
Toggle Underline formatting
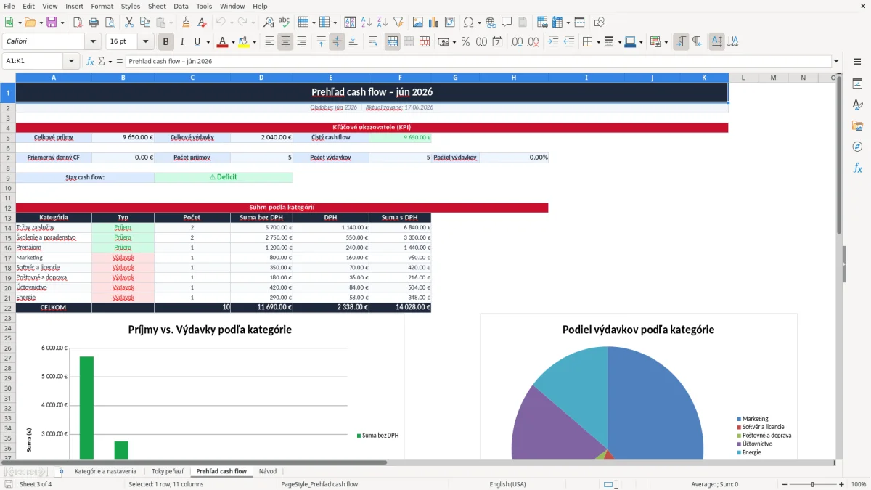(197, 42)
